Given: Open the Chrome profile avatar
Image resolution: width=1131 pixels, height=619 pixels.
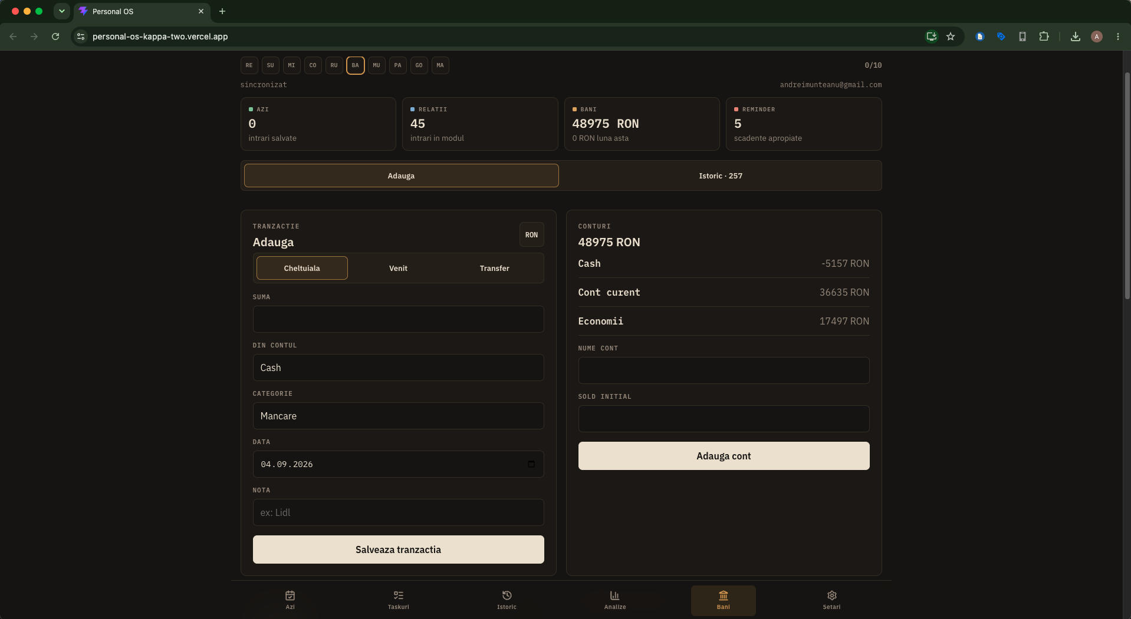Looking at the screenshot, I should pos(1097,37).
